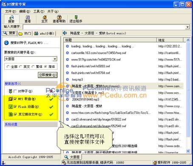
Task: Click the speaker icon beside song title
Action: (65, 33)
